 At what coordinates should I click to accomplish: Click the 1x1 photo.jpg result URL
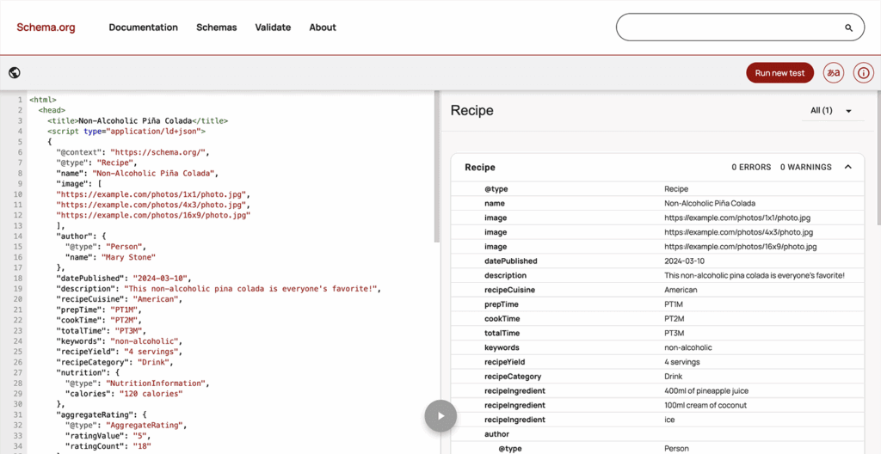737,218
